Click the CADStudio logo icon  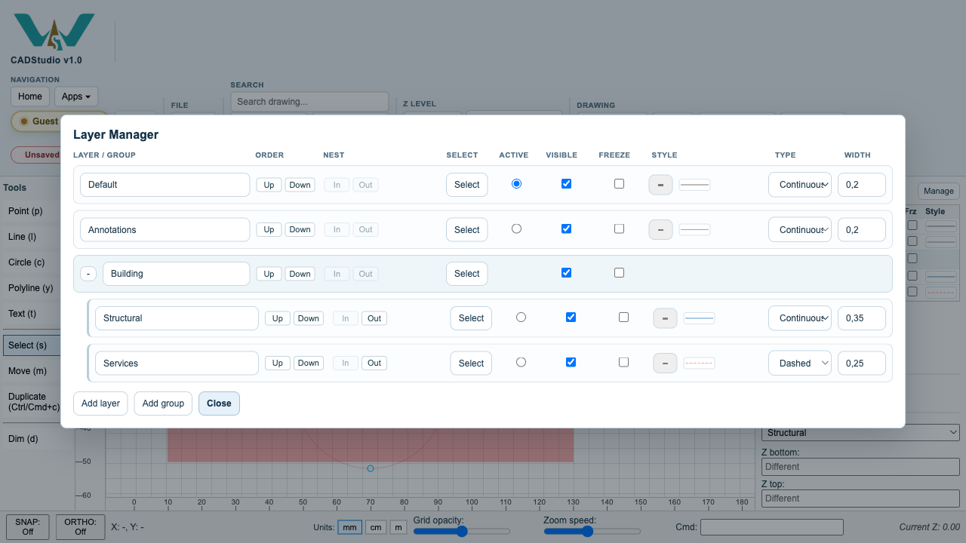pos(54,32)
